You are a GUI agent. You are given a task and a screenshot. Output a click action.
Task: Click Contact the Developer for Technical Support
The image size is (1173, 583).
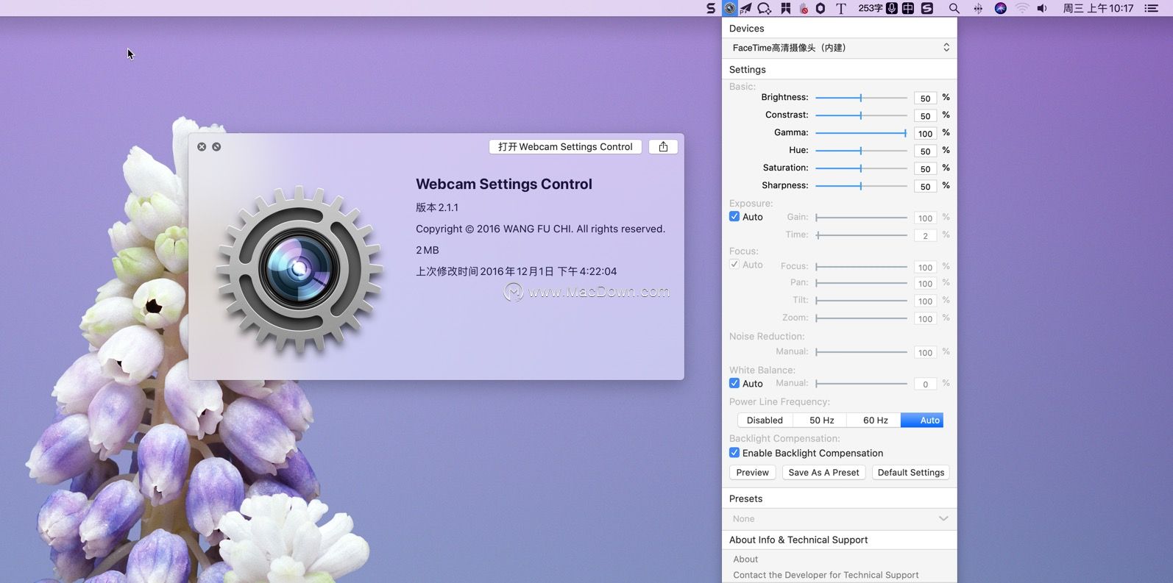tap(826, 576)
